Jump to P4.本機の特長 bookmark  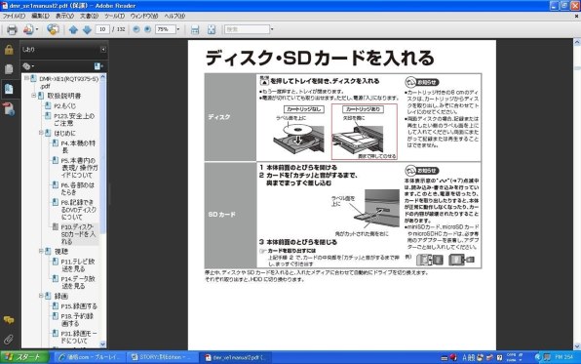tap(78, 146)
